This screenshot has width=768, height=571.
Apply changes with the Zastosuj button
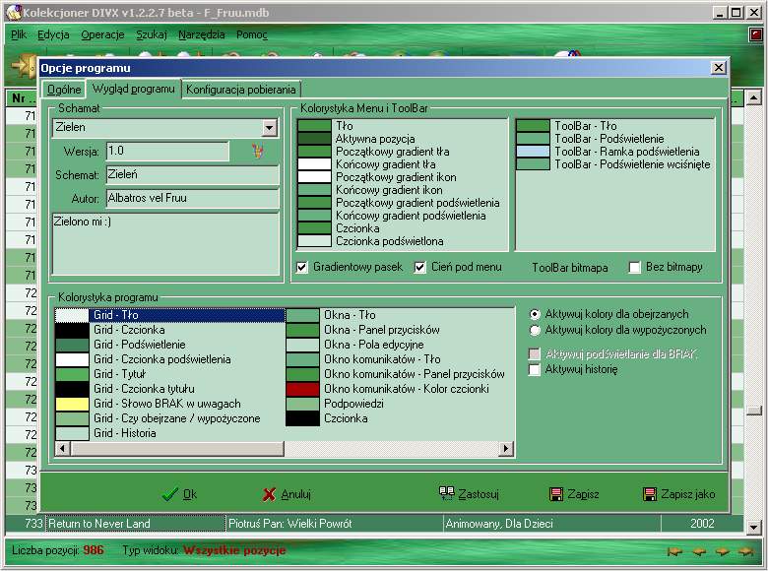470,494
